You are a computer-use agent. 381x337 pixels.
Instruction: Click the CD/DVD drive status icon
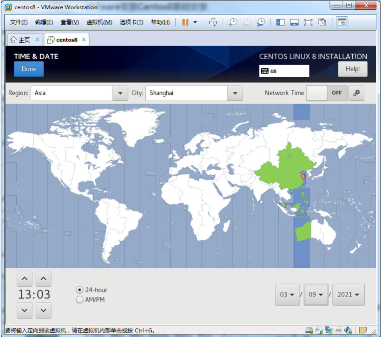coord(319,330)
